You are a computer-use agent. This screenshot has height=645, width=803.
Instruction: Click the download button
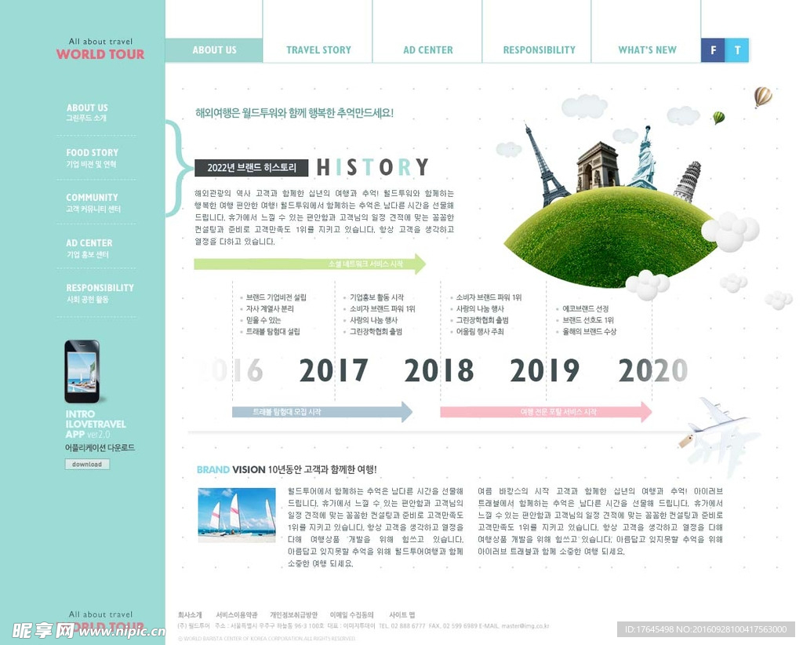coord(87,465)
